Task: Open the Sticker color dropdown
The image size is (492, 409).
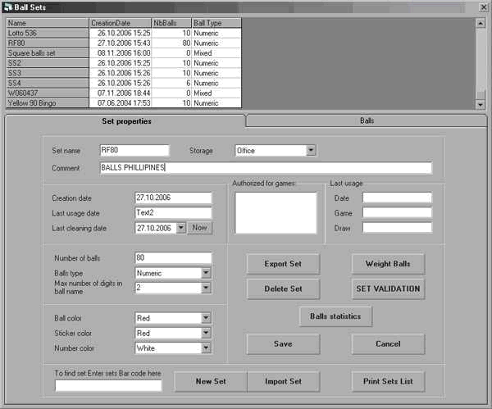Action: coord(206,333)
